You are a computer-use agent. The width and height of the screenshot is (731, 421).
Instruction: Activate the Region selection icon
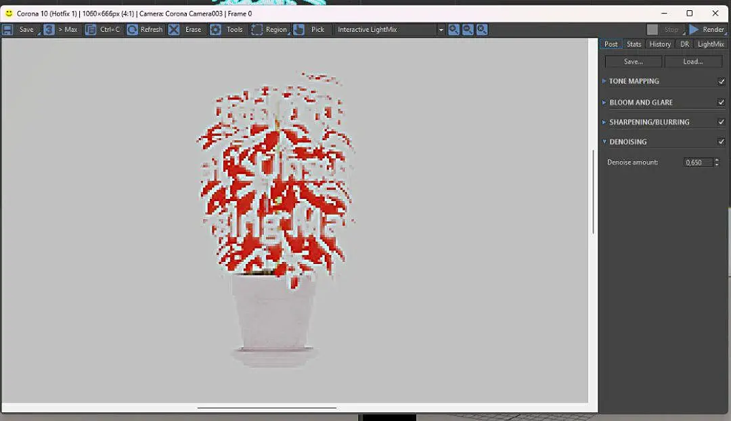[x=257, y=30]
